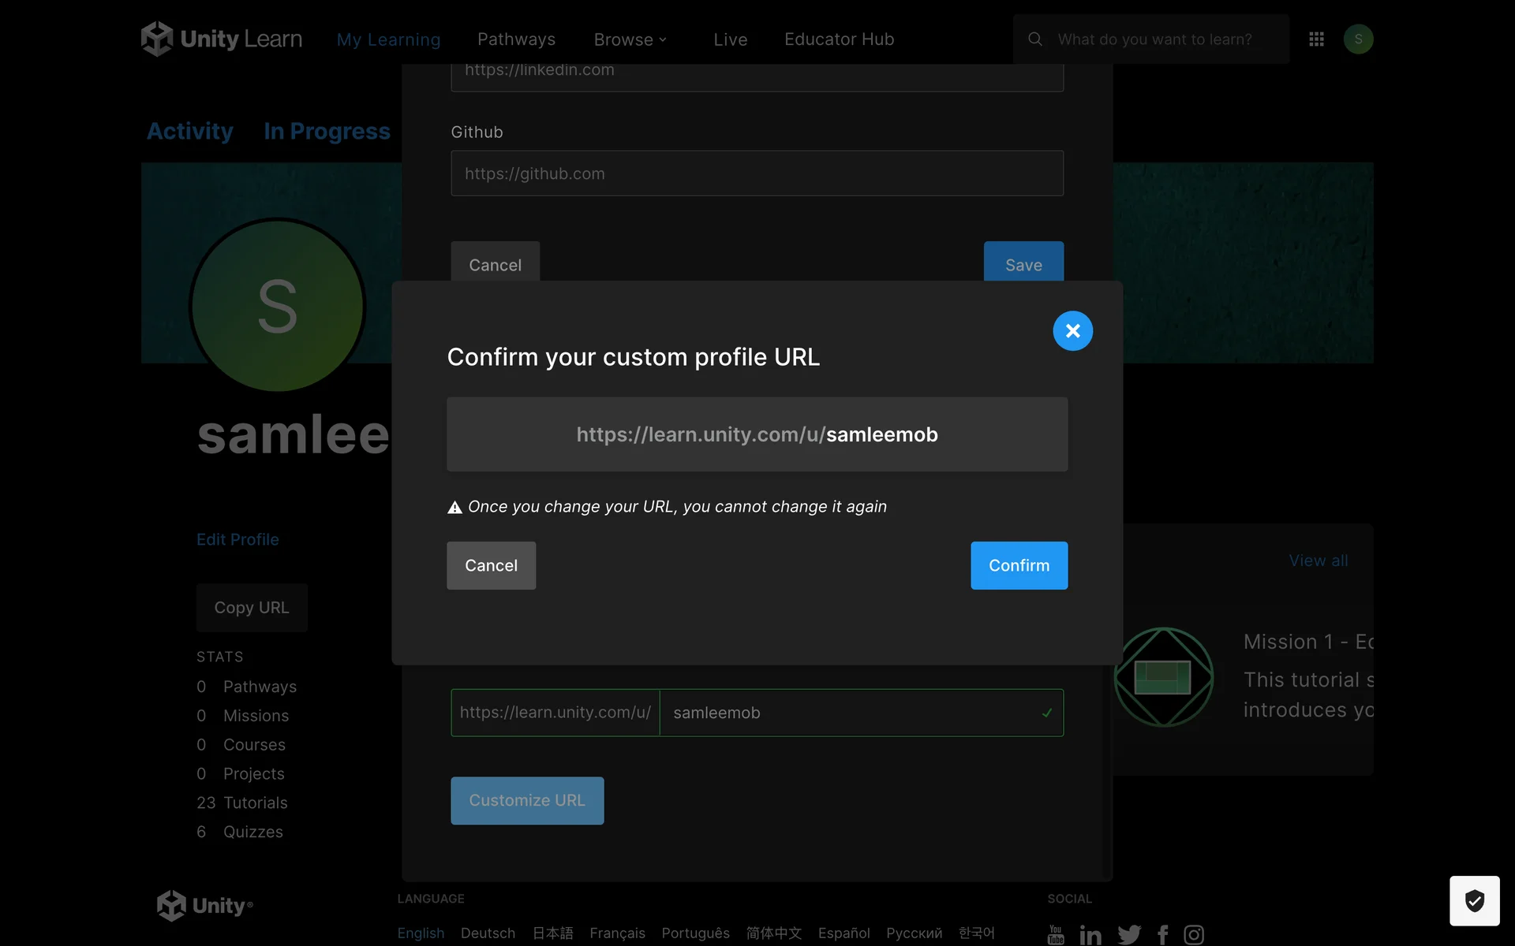Click the Confirm button in dialog
Viewport: 1515px width, 946px height.
(1019, 565)
